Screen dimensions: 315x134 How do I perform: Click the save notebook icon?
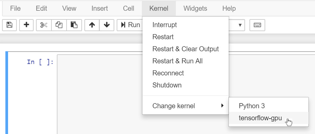point(9,25)
